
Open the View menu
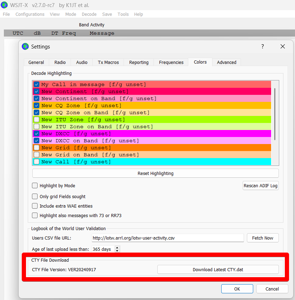coord(55,14)
